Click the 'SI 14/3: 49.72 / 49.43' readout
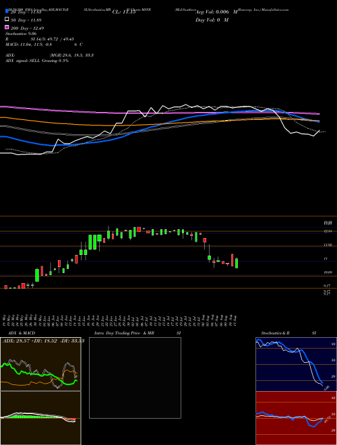The image size is (337, 445). 53,39
